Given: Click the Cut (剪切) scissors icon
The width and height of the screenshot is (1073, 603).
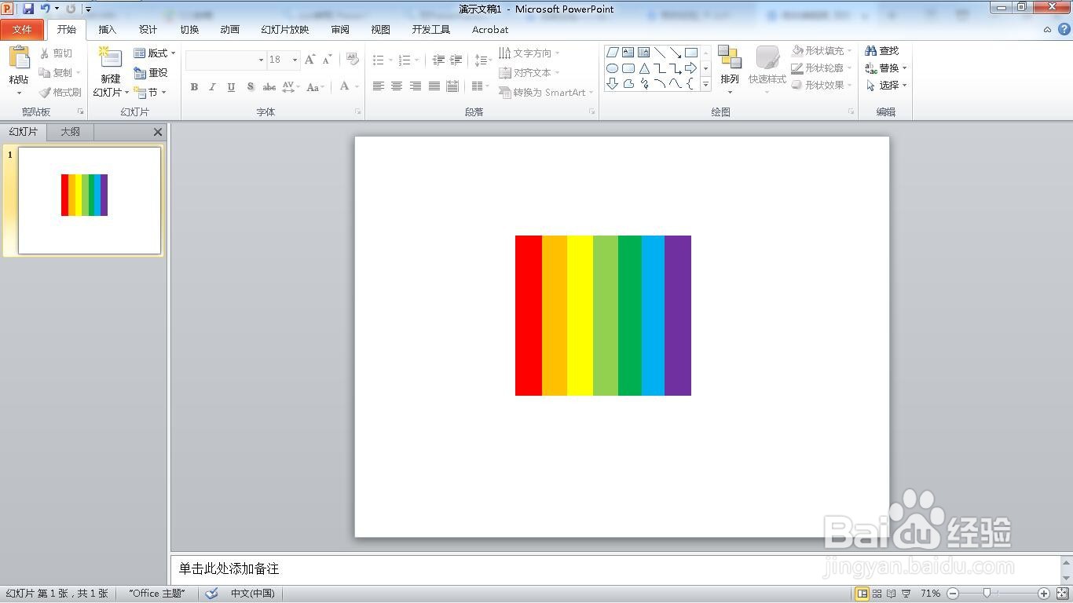Looking at the screenshot, I should [45, 53].
